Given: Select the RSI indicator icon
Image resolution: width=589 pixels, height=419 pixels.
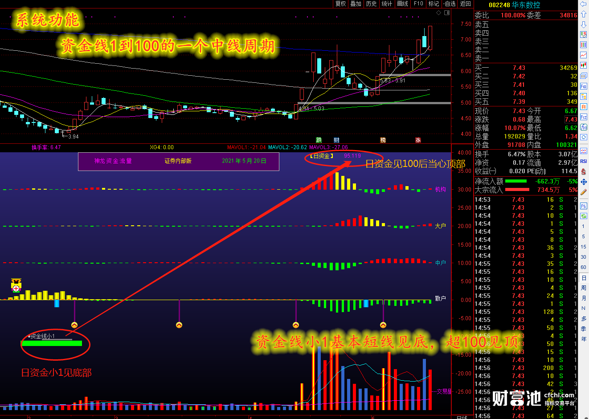Looking at the screenshot, I should click(583, 161).
